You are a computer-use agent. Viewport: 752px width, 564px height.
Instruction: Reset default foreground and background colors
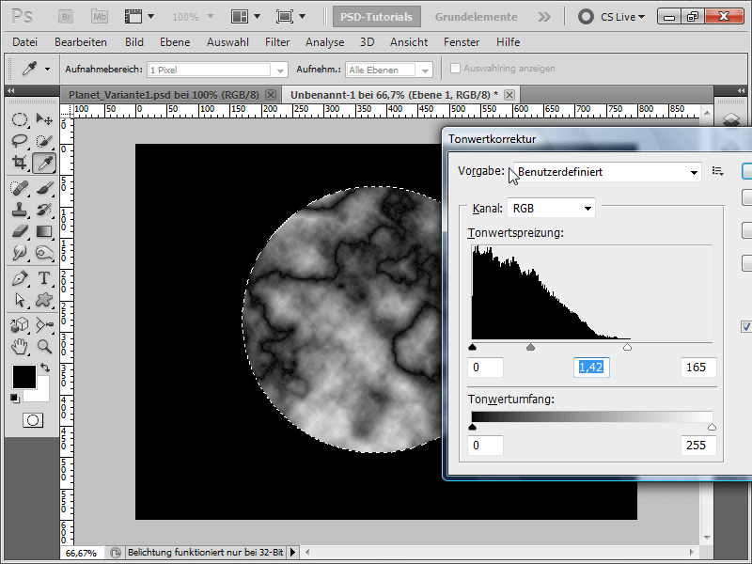click(15, 398)
